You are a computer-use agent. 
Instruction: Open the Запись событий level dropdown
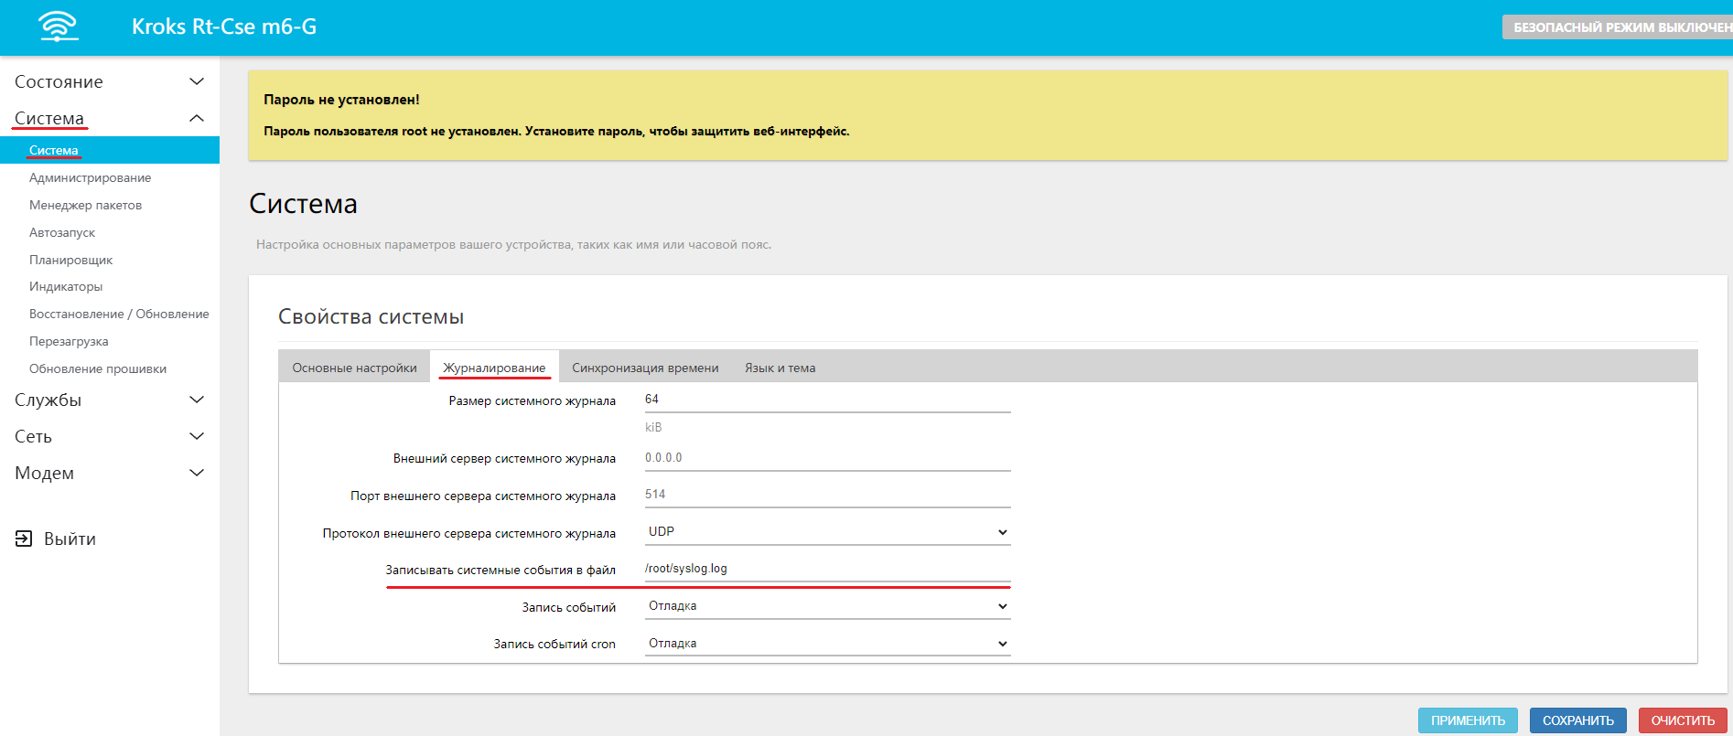(x=826, y=606)
